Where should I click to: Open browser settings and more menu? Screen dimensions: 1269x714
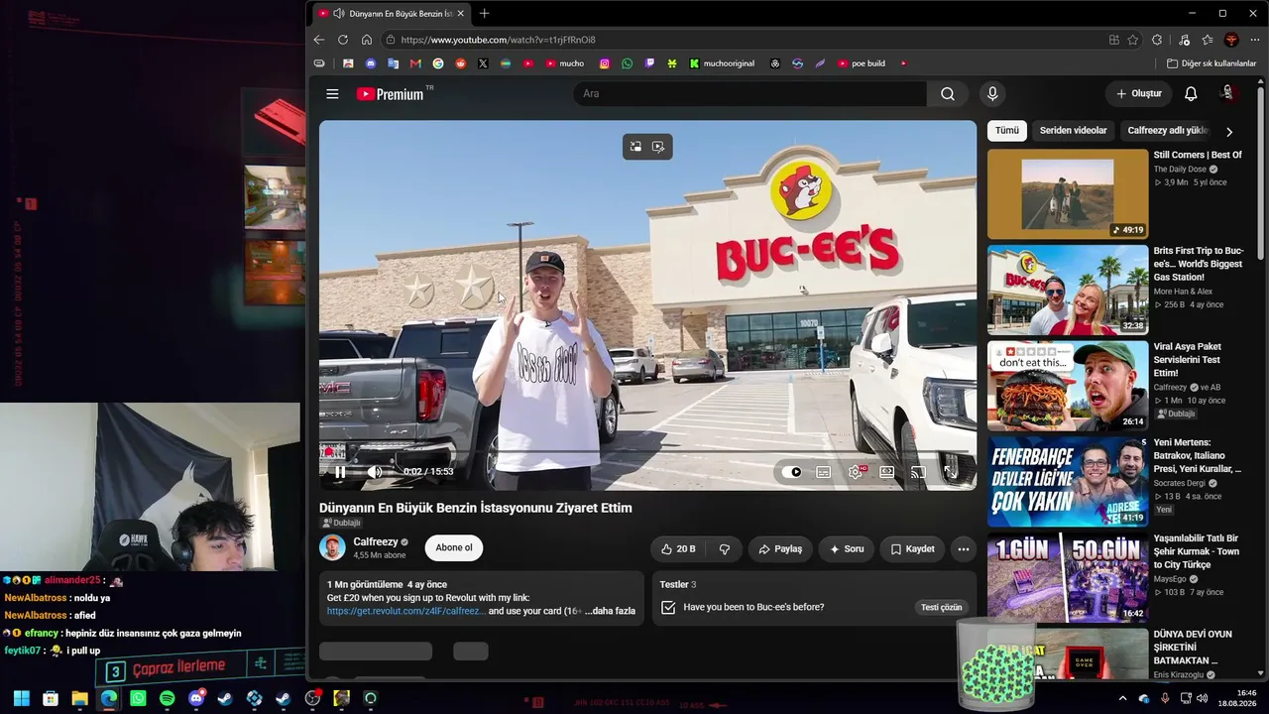point(1255,40)
